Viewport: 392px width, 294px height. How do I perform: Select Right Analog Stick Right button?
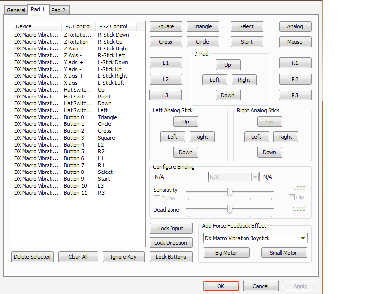[x=286, y=137]
